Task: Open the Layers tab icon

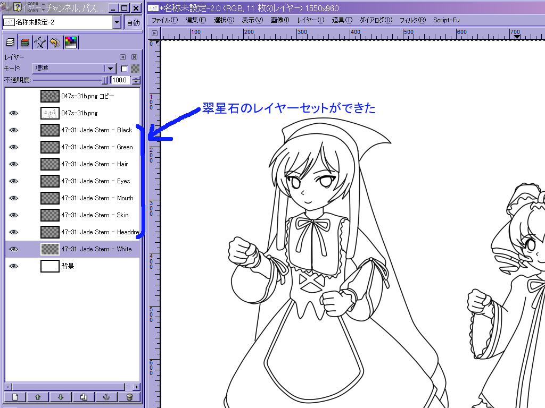Action: [10, 42]
